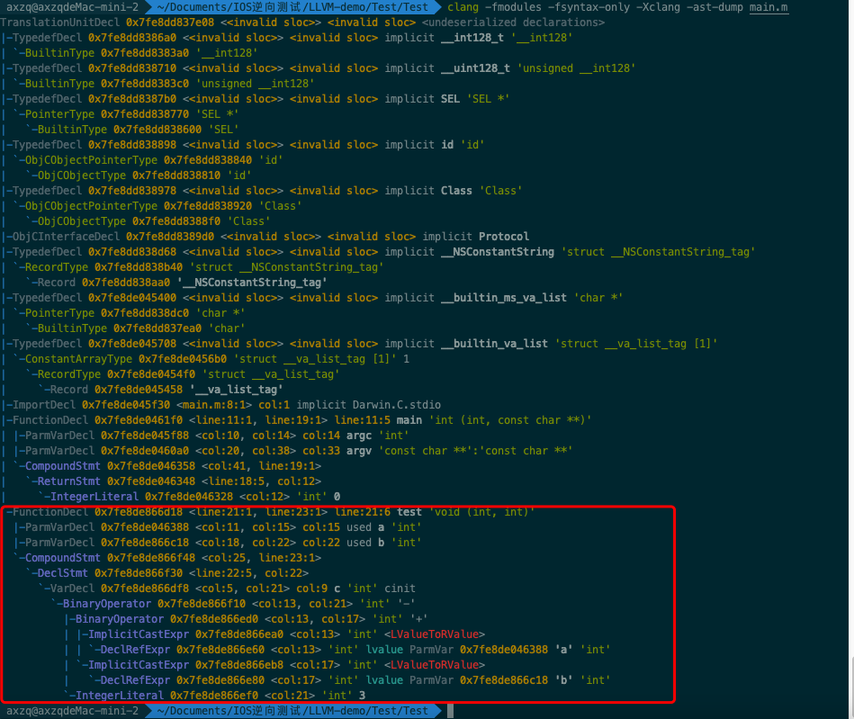
Task: Click the ImportDecl Darwin.C.stdio row
Action: pyautogui.click(x=221, y=405)
